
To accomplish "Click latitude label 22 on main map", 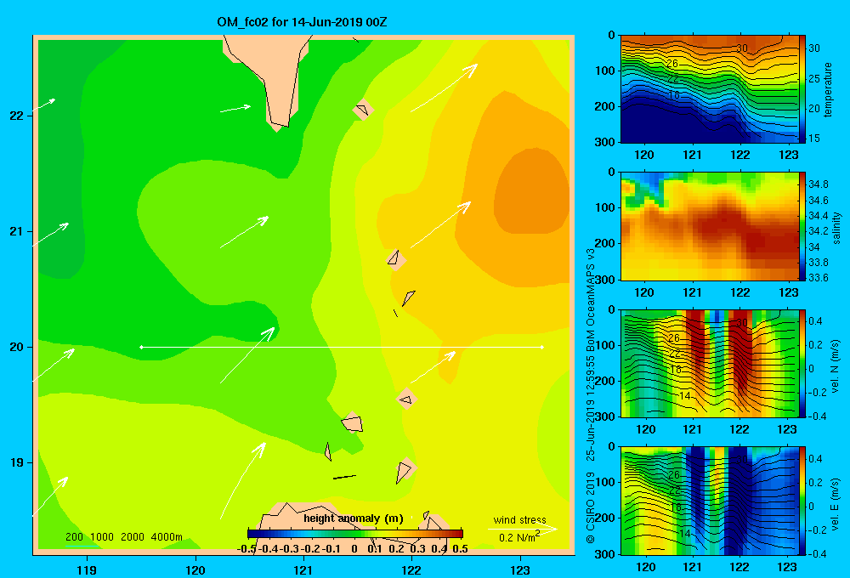I will pyautogui.click(x=16, y=116).
